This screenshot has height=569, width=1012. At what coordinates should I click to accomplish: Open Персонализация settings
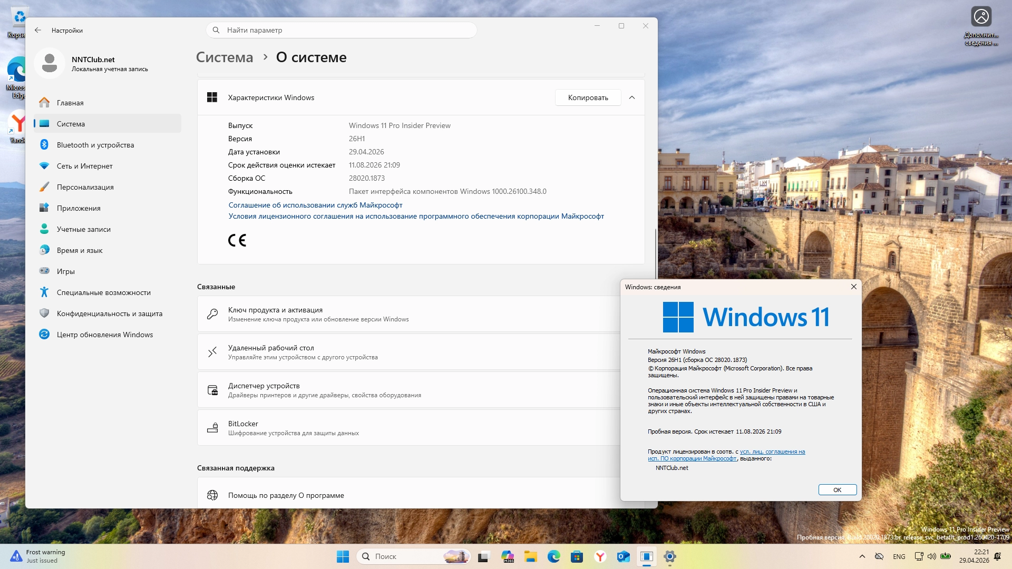tap(85, 187)
